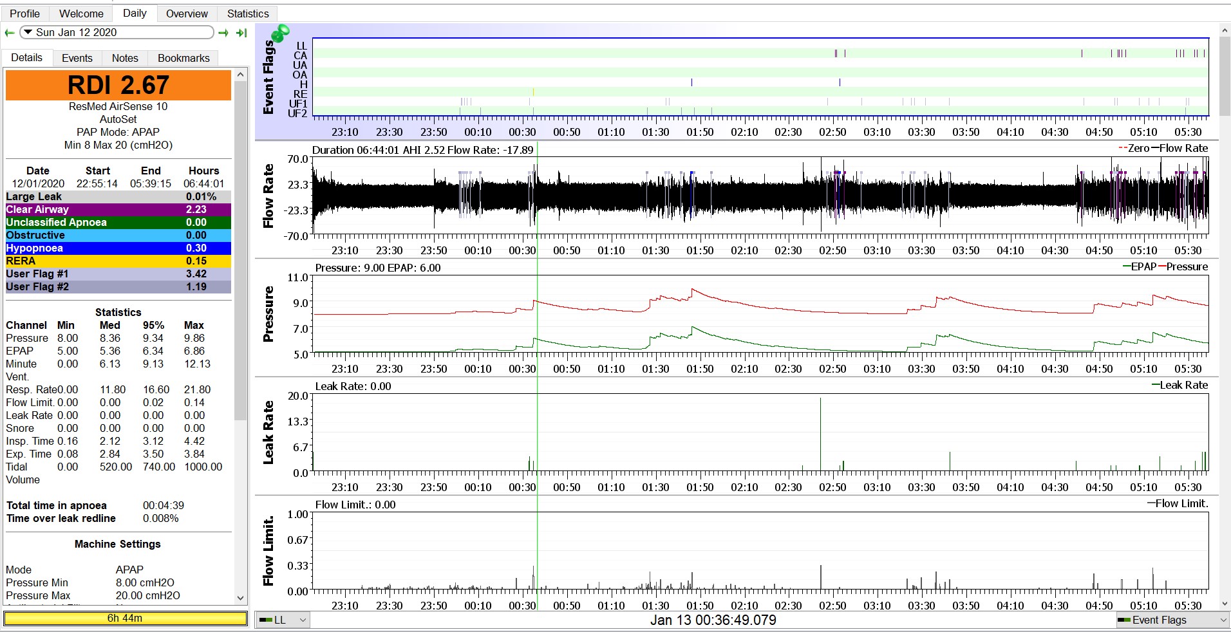Click the graphs area scroll up arrow

coord(1224,31)
